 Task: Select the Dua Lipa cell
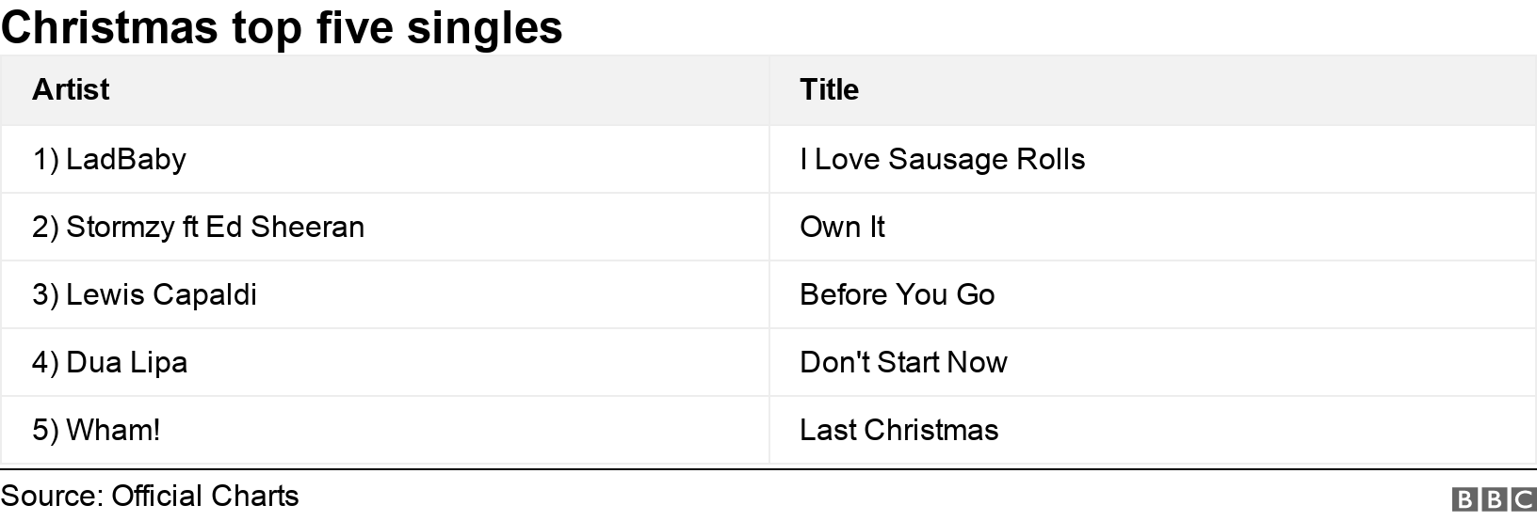pos(109,362)
